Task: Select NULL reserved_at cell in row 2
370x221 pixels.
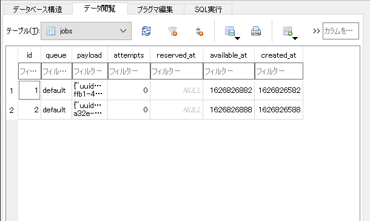Action: 177,109
